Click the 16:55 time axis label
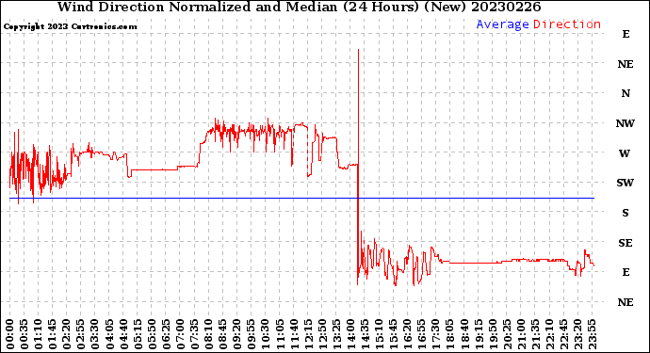The width and height of the screenshot is (650, 353). pyautogui.click(x=422, y=334)
